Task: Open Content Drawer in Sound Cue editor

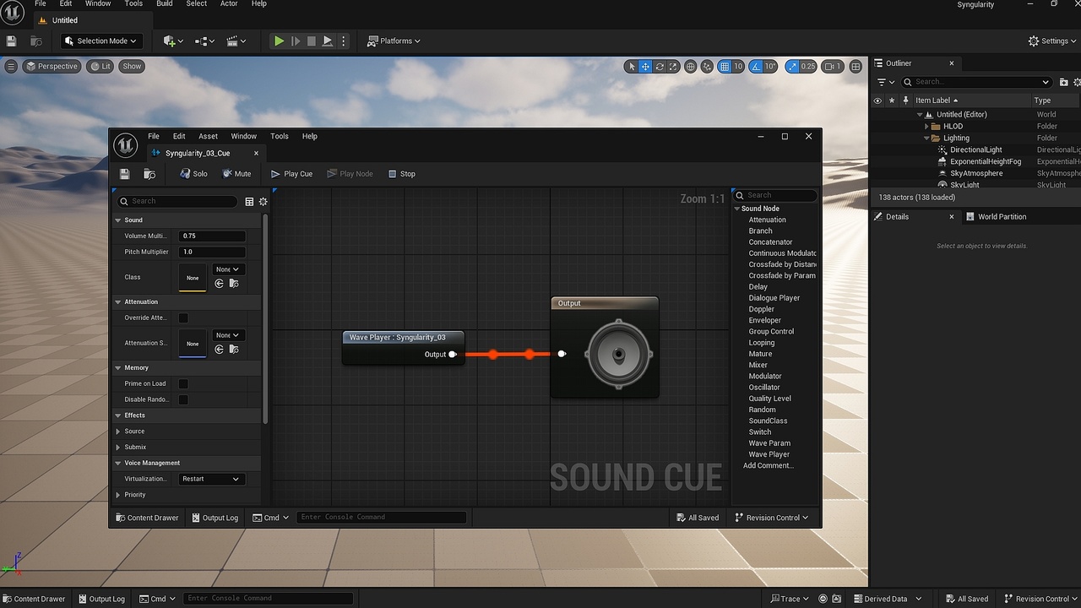Action: [147, 518]
